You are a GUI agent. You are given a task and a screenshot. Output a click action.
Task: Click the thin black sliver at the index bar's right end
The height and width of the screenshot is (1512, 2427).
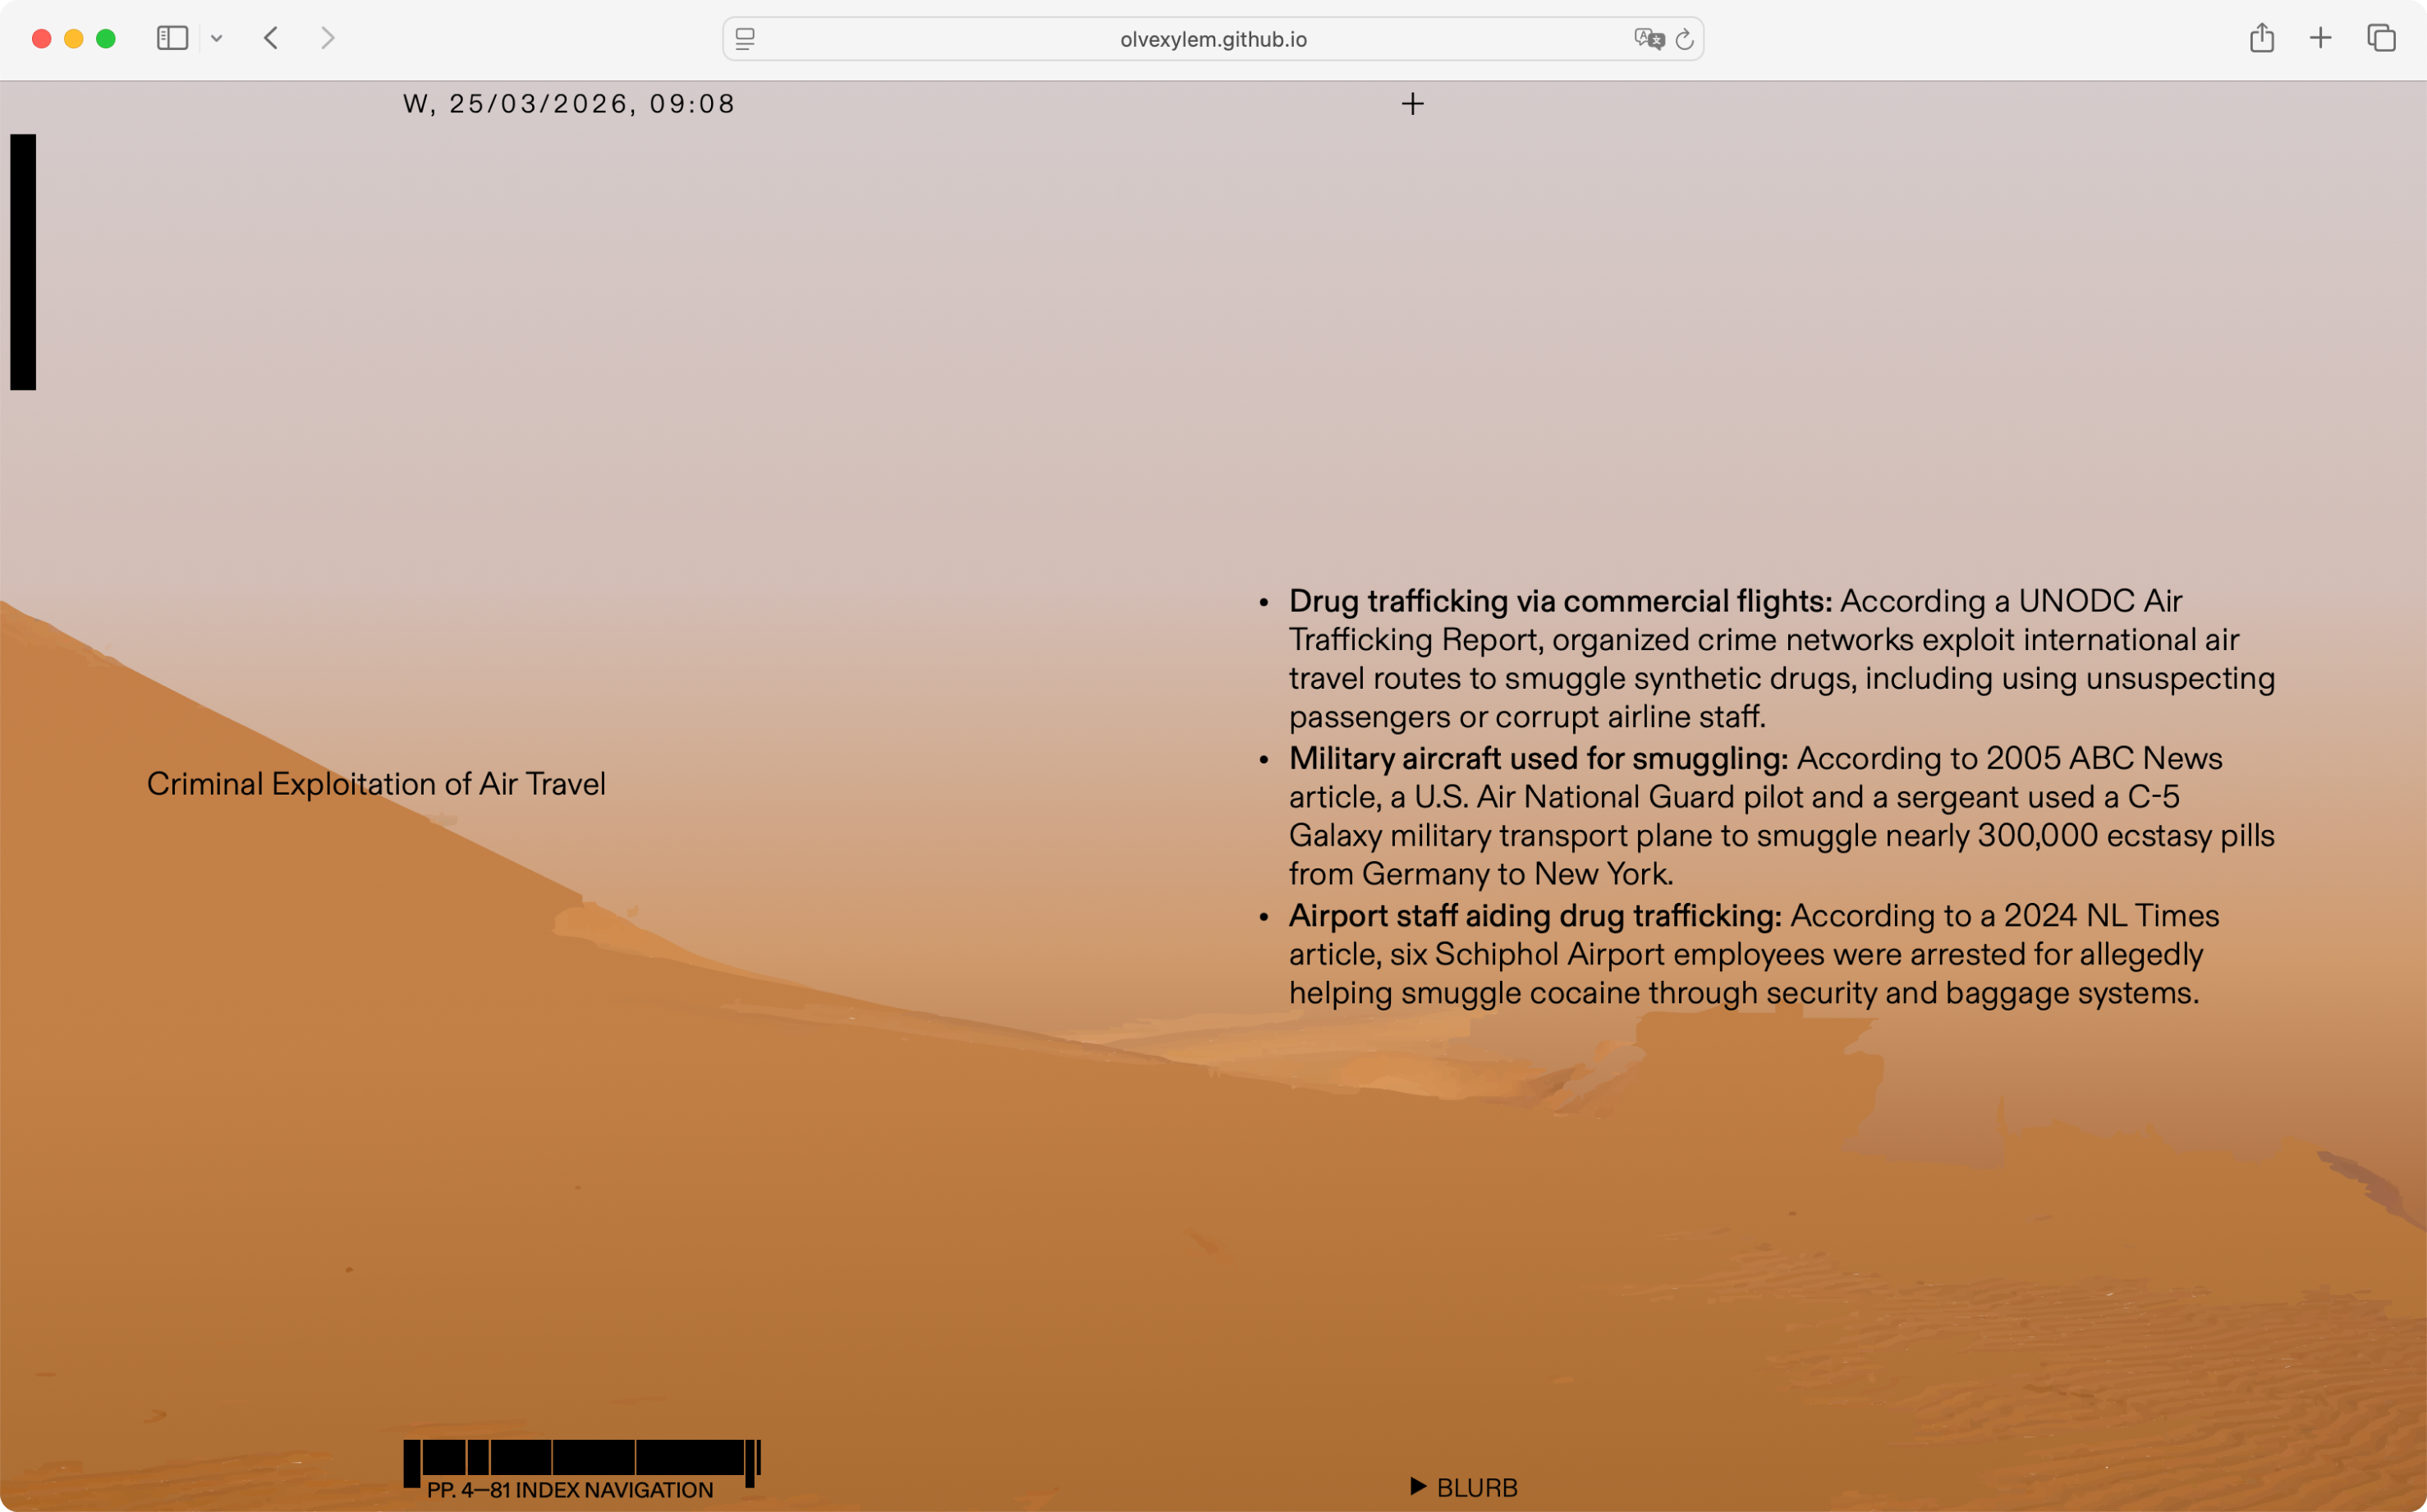759,1458
